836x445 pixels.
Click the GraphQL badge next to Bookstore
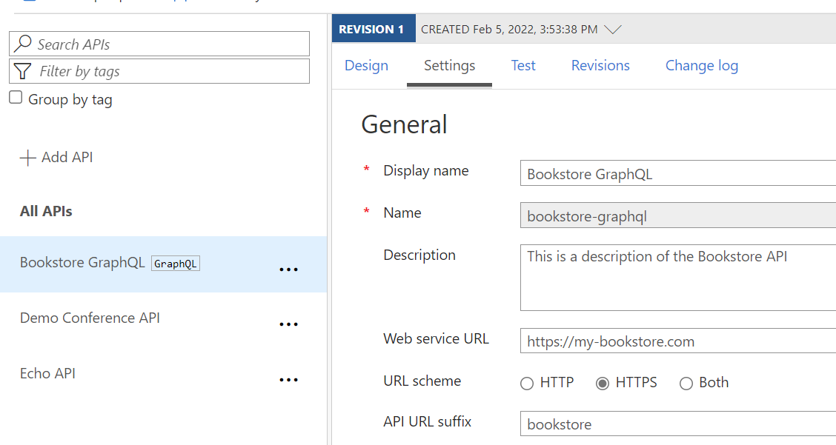tap(176, 264)
